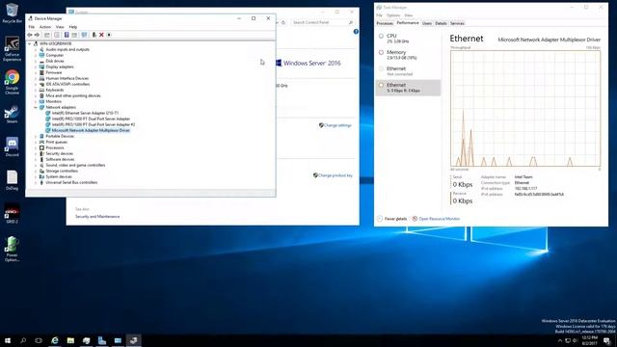The height and width of the screenshot is (347, 617).
Task: Click the Update driver icon in Device Manager toolbar
Action: [94, 35]
